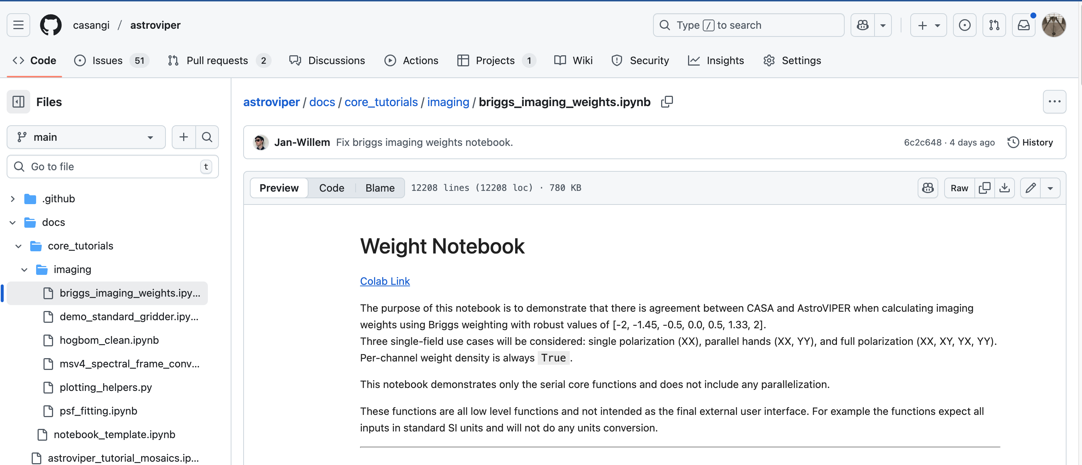This screenshot has width=1082, height=465.
Task: Switch to Blame view
Action: tap(380, 188)
